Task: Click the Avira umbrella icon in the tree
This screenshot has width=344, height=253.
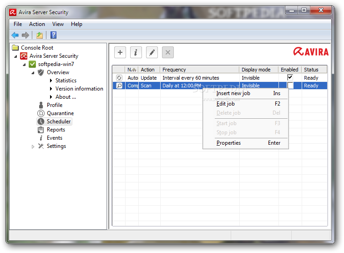Action: point(24,56)
